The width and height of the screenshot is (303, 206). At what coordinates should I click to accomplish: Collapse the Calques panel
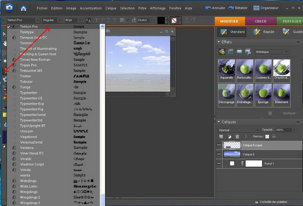tap(219, 122)
